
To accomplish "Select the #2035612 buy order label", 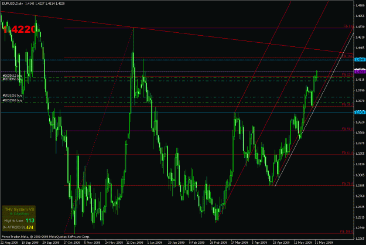I will coord(12,76).
